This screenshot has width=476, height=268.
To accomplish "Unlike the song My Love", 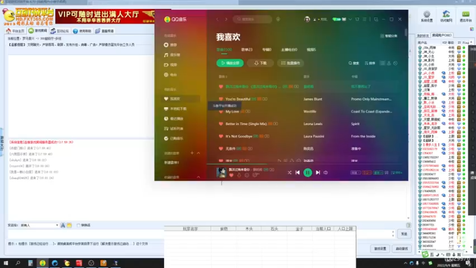I will coord(221,111).
